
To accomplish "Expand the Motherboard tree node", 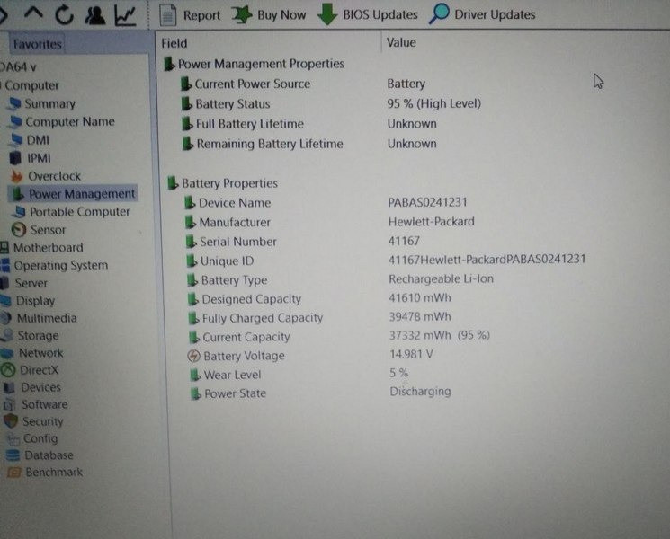I will point(47,248).
